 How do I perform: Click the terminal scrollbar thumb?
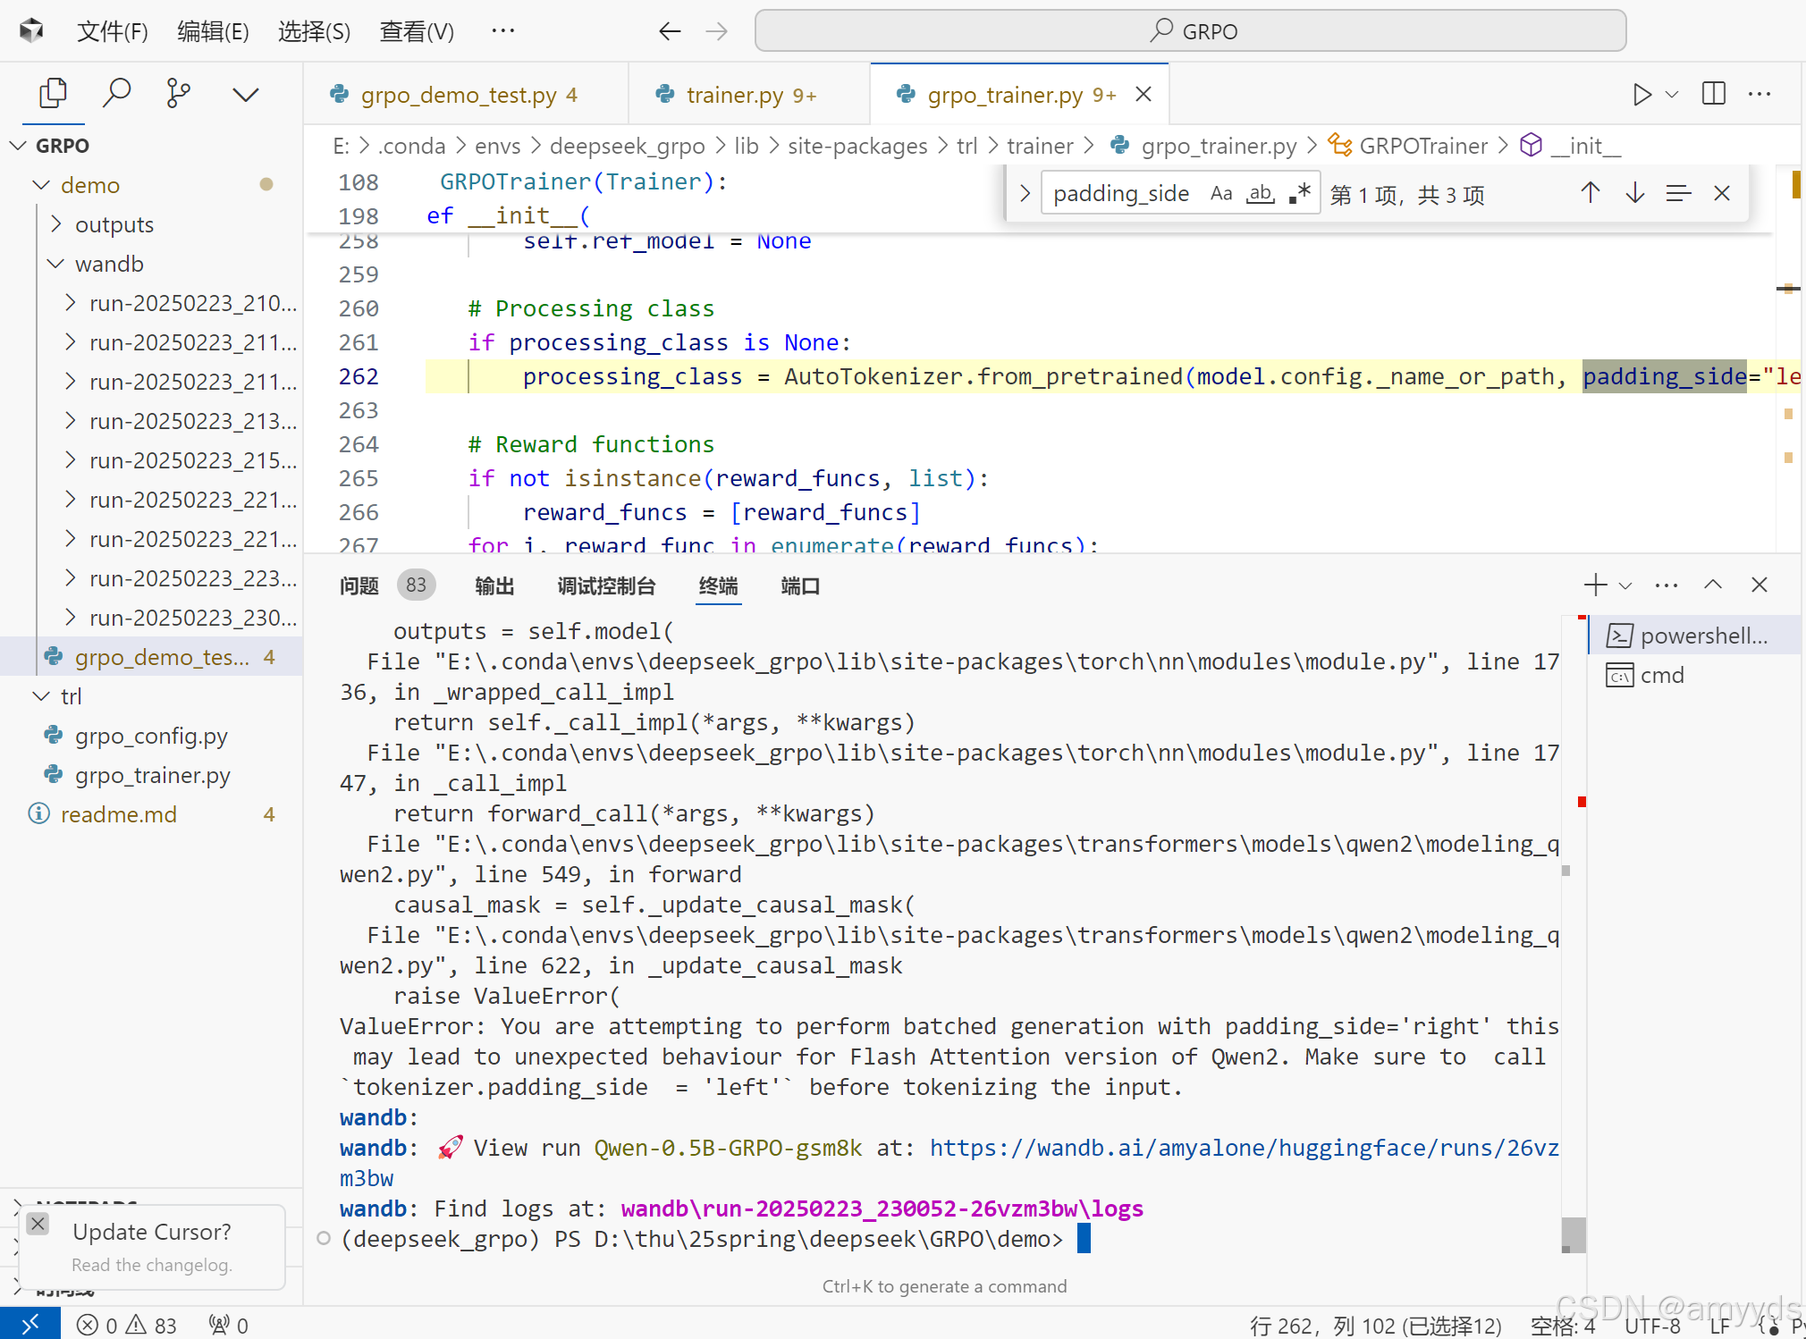click(1573, 1234)
